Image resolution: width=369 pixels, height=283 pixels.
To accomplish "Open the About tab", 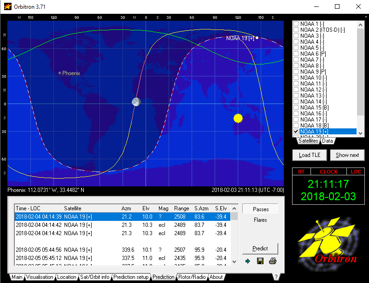I will (216, 277).
